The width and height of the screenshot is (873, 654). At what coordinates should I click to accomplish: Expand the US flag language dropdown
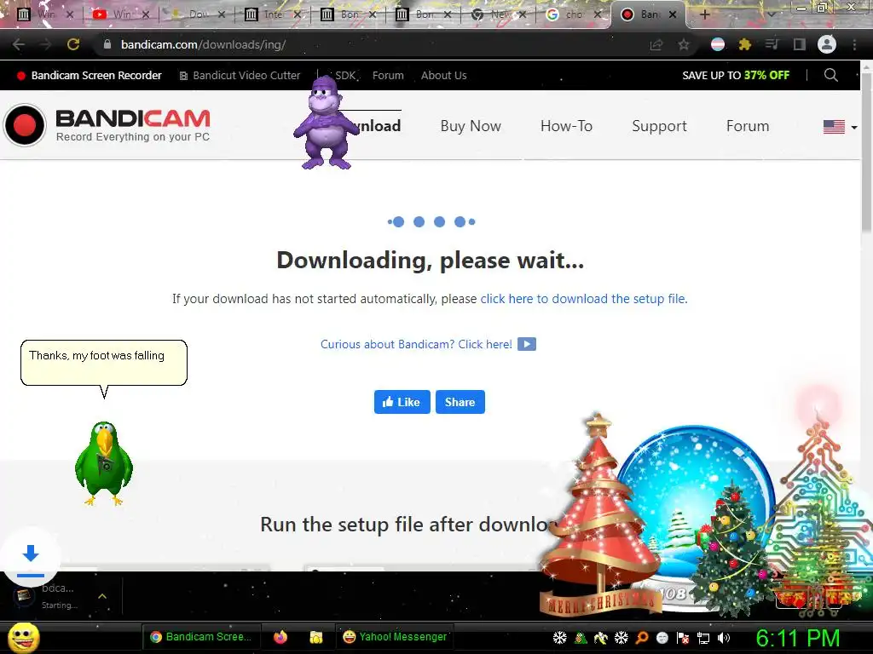tap(840, 127)
